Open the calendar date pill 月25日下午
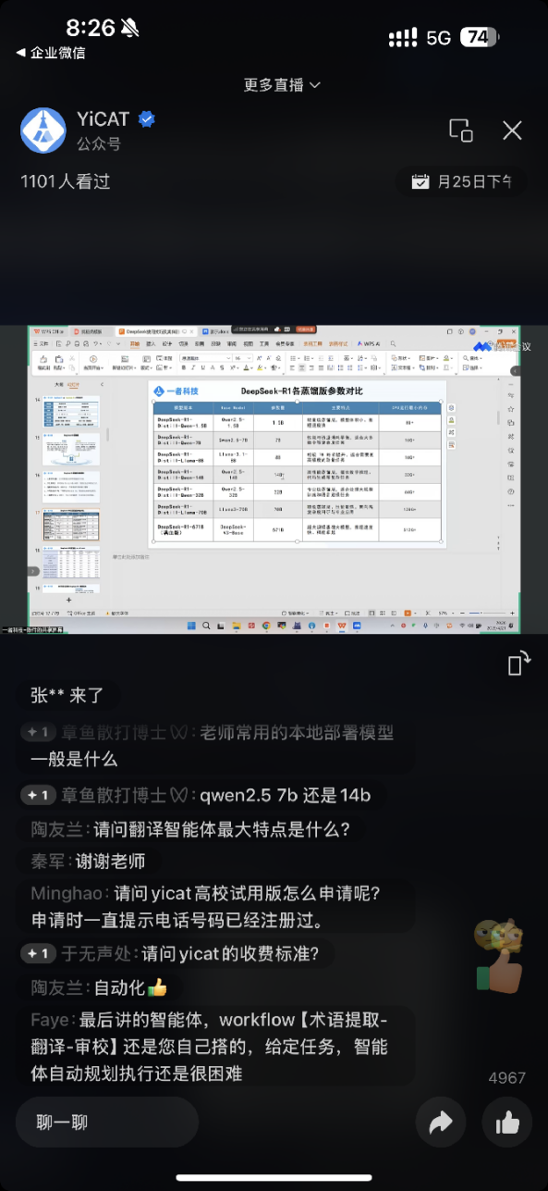Screen dimensions: 548x1191 (x=462, y=181)
